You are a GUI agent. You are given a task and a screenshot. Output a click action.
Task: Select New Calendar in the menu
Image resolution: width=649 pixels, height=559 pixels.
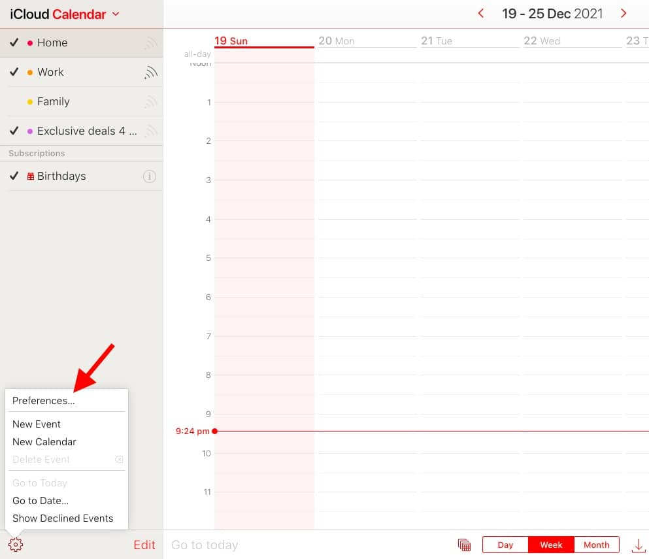click(44, 442)
